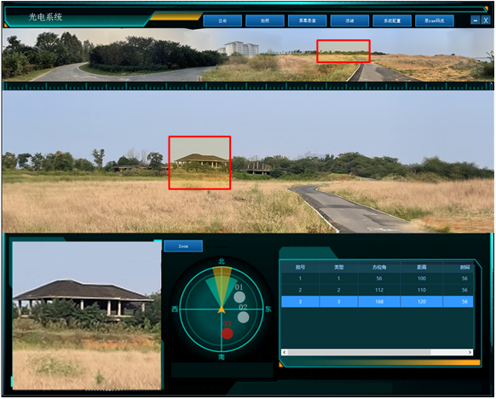
Task: Select radar target 02 gray dot
Action: point(243,317)
